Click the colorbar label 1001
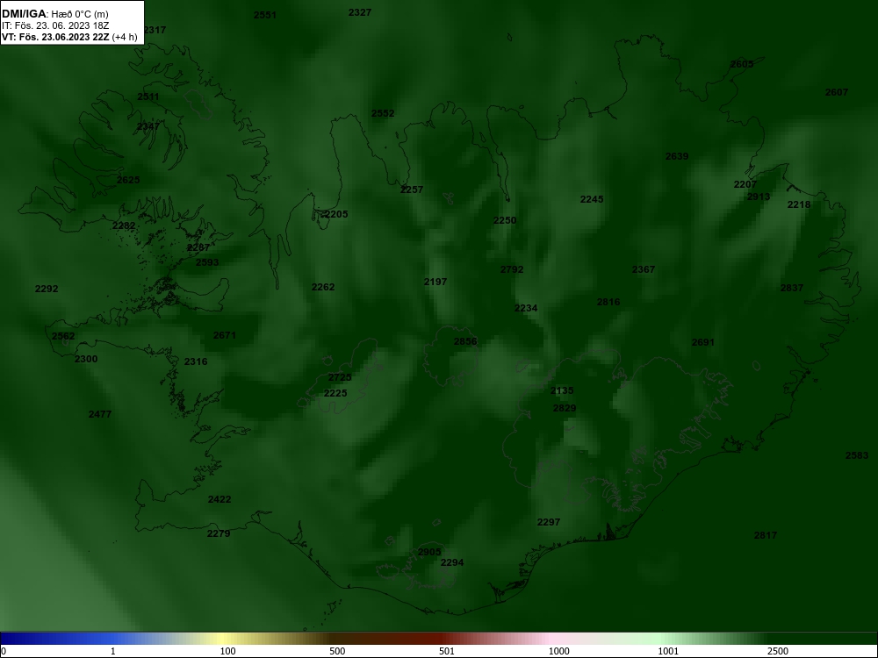This screenshot has width=878, height=658. [668, 651]
